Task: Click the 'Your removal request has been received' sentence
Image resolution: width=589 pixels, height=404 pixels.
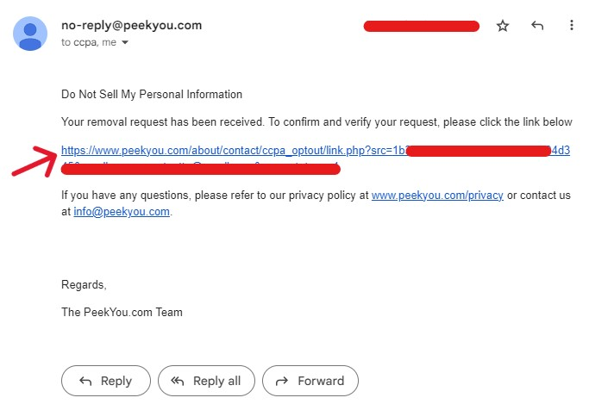Action: point(163,122)
